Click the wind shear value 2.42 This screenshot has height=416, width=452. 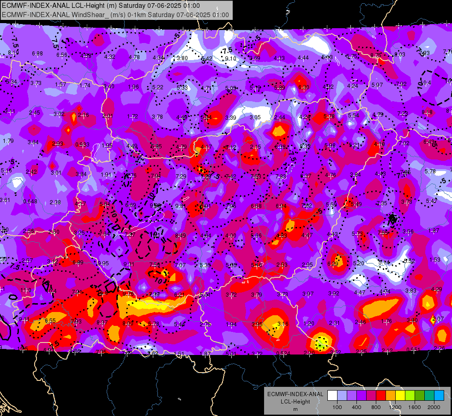31,172
